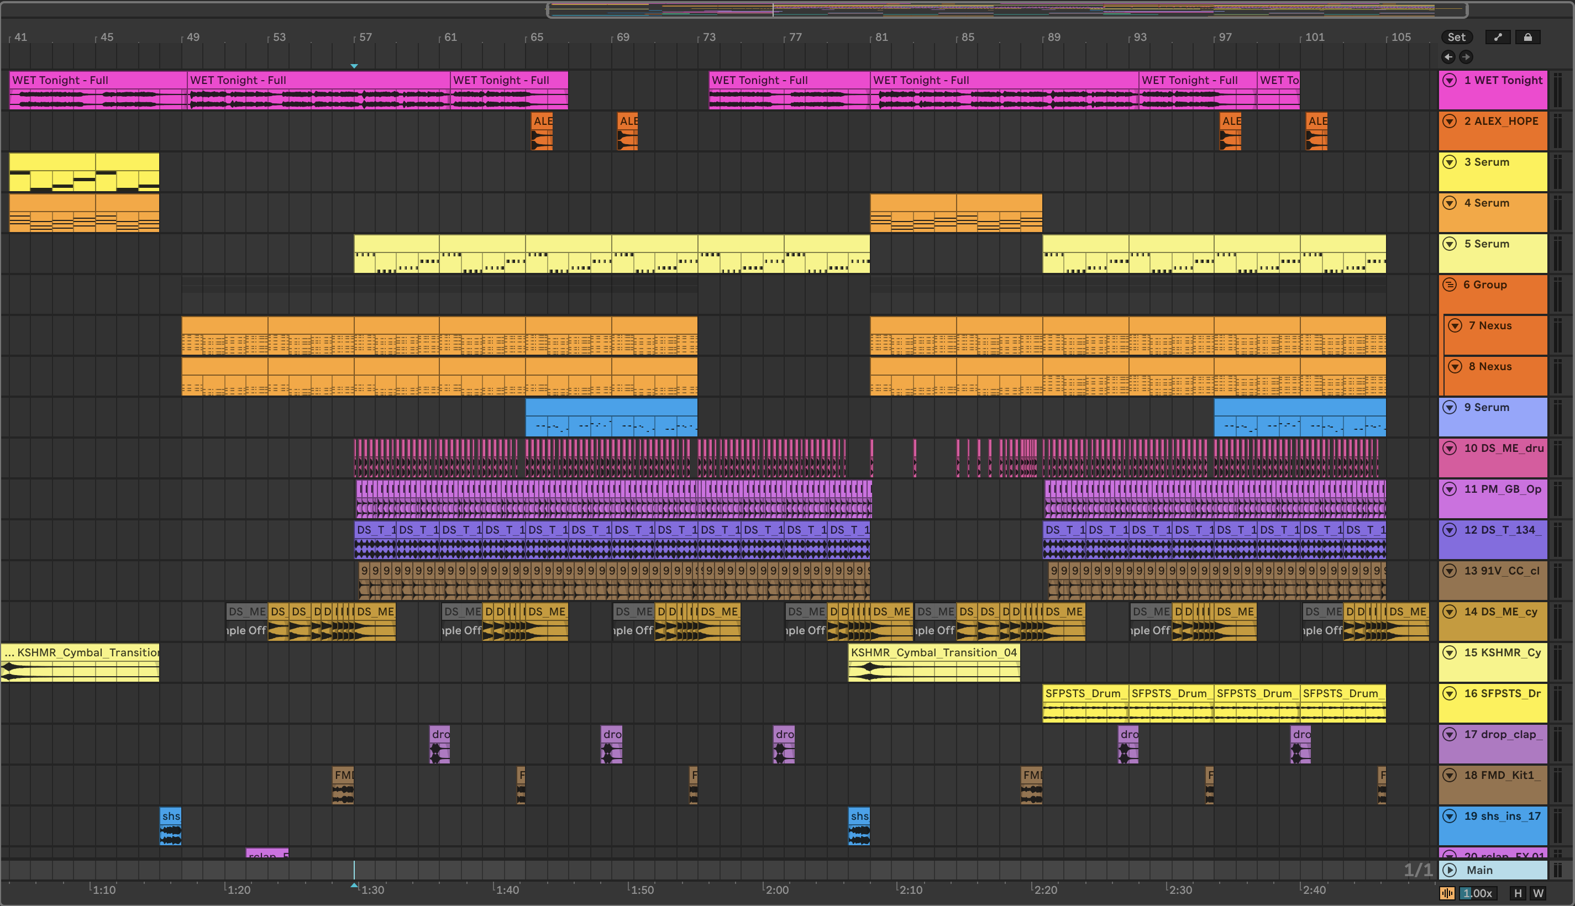Fold the 9 Serum track arrow
The height and width of the screenshot is (906, 1575).
coord(1450,407)
